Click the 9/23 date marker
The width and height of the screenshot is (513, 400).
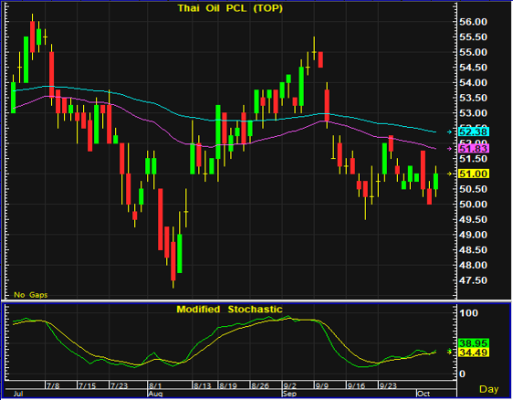(388, 385)
